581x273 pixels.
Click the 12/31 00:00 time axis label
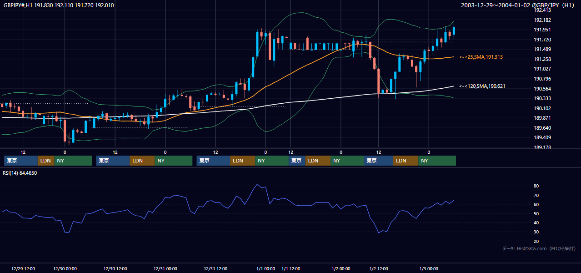[165, 268]
